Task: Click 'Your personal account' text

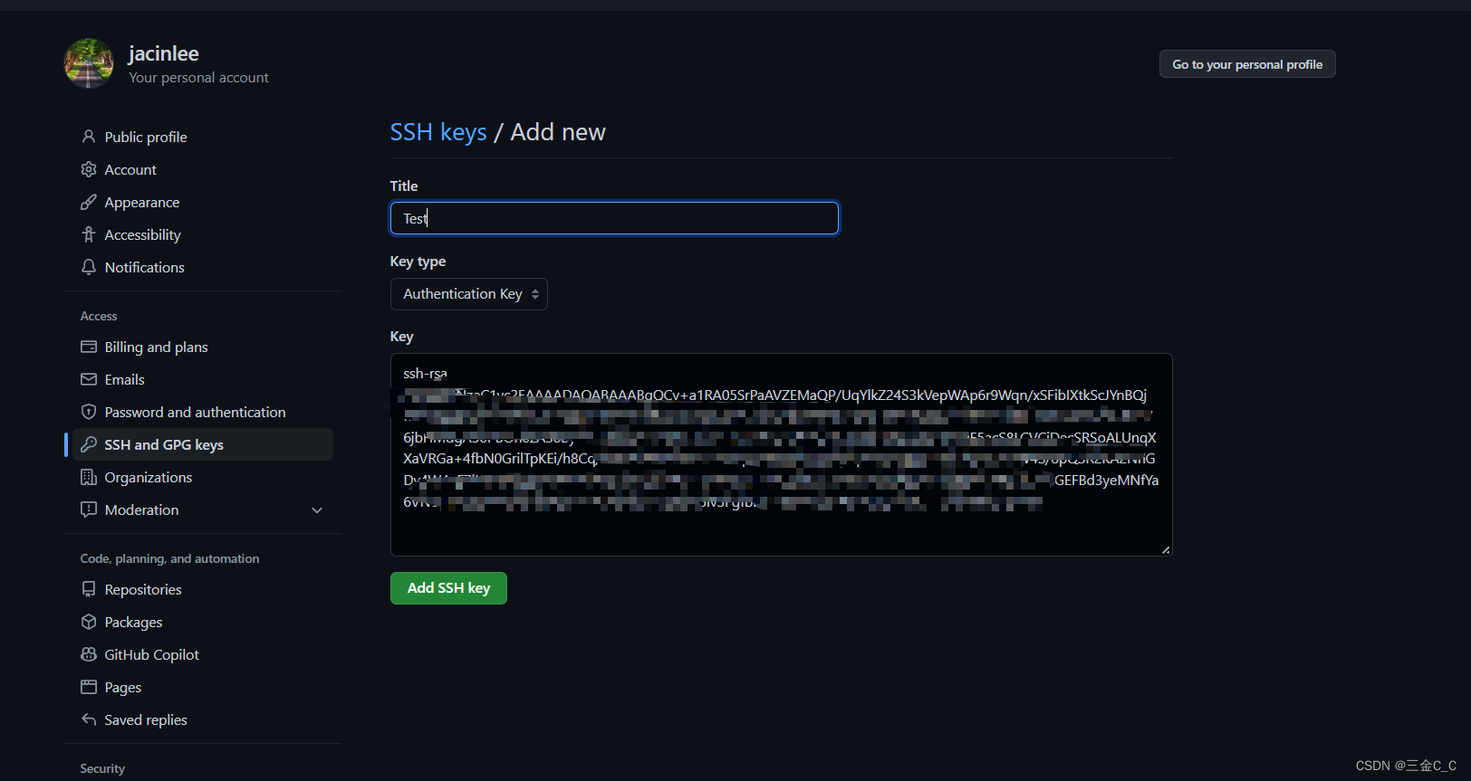Action: (x=198, y=78)
